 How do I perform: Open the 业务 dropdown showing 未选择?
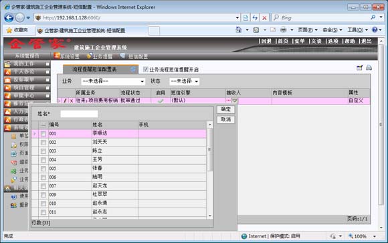pos(113,81)
